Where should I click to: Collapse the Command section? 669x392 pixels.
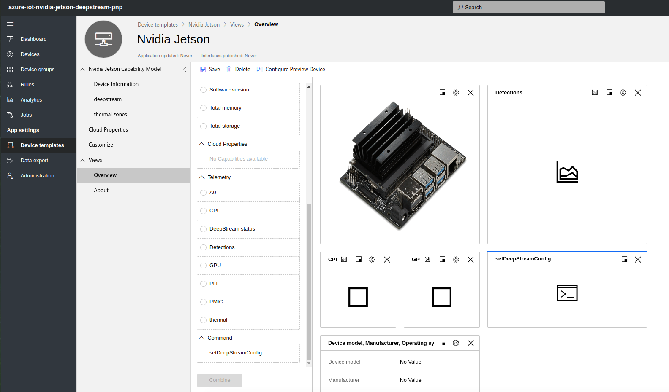tap(201, 338)
